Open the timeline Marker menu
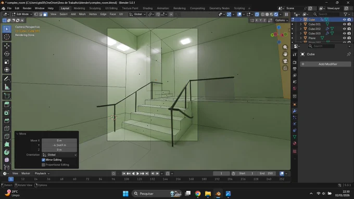 pos(26,174)
